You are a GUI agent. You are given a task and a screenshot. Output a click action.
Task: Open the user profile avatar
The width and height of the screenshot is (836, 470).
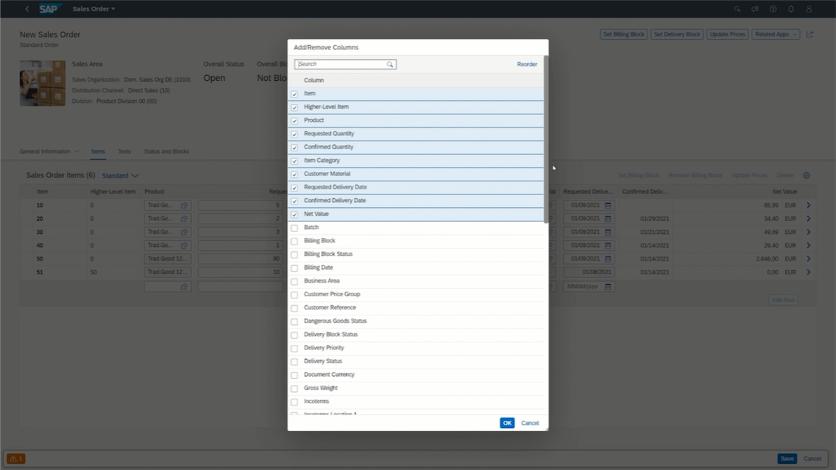(x=808, y=9)
